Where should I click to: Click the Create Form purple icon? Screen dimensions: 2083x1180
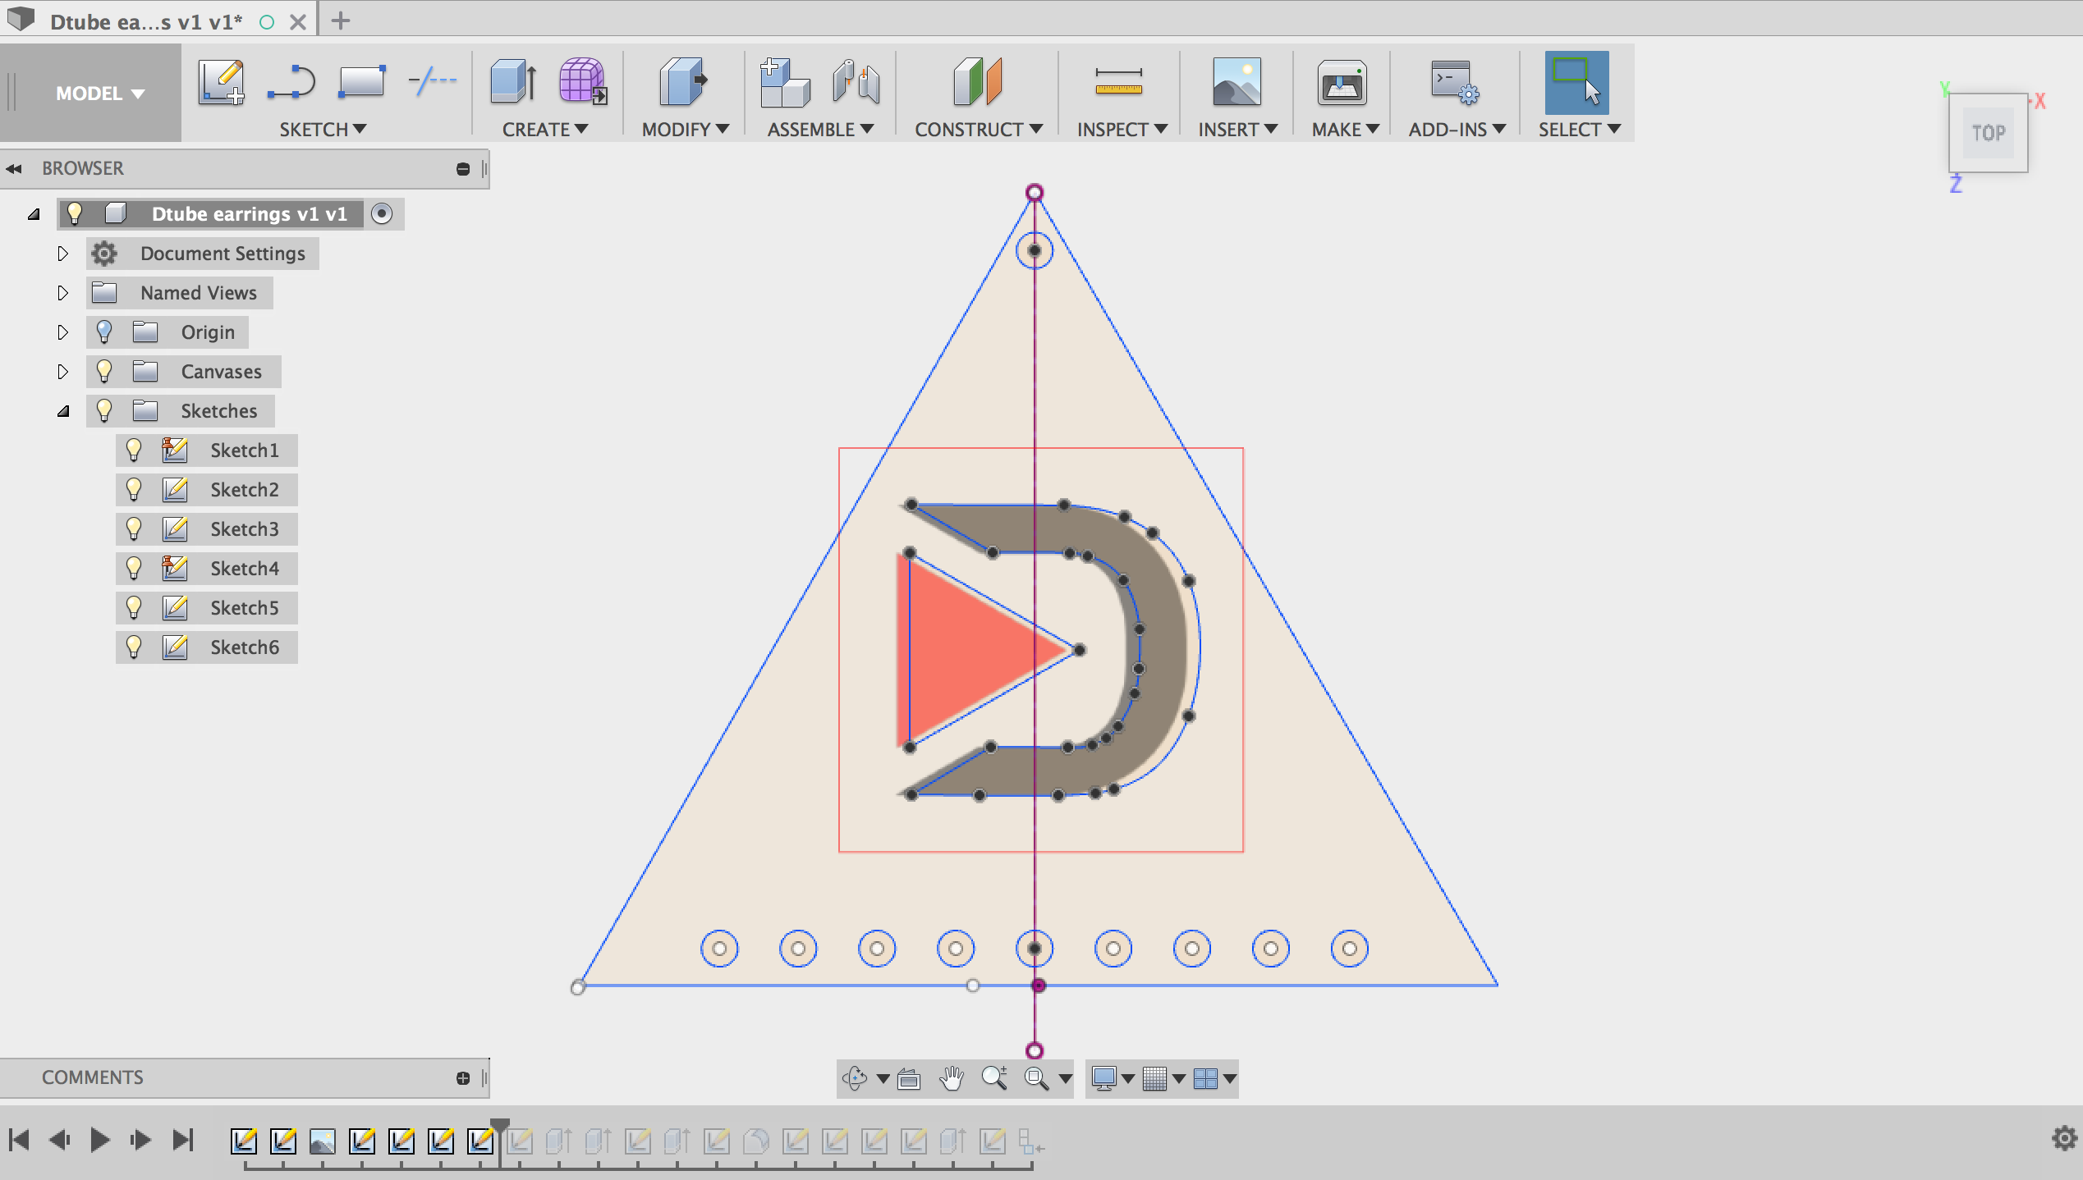582,81
